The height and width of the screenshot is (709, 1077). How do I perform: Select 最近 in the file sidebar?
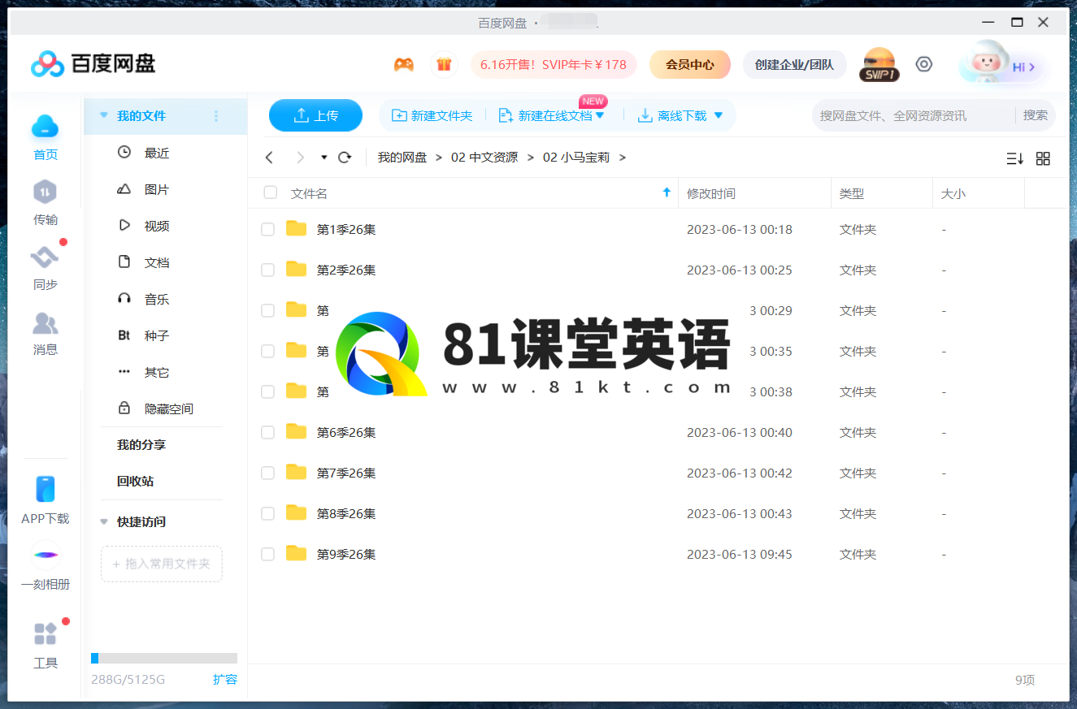point(157,153)
